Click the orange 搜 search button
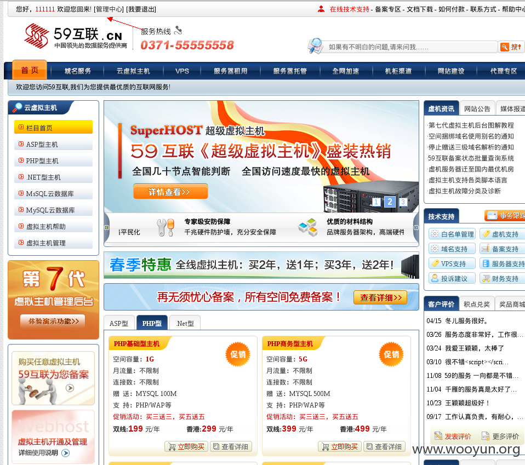 (511, 47)
